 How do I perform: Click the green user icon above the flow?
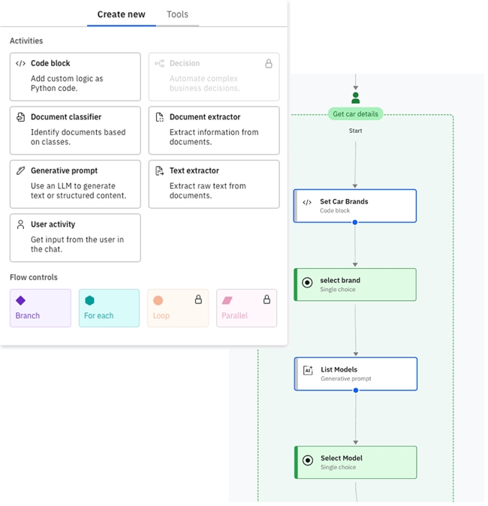click(355, 98)
